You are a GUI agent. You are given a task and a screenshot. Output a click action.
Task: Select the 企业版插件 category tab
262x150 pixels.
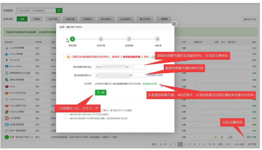tap(125, 19)
